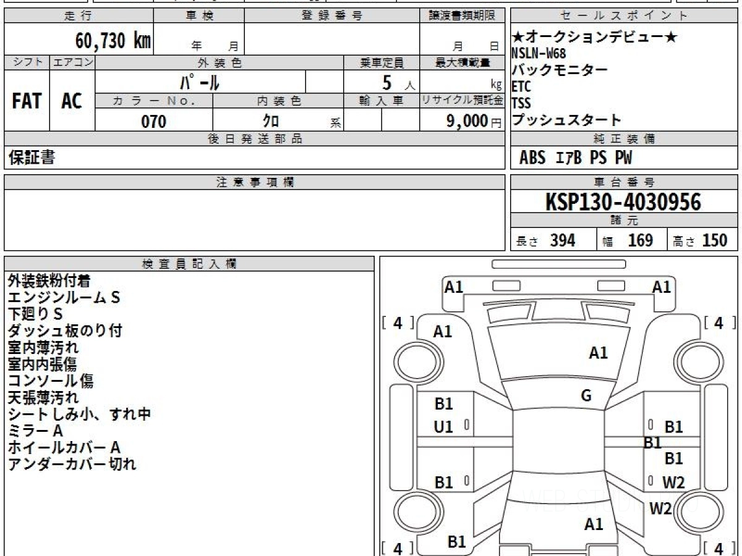The width and height of the screenshot is (742, 556).
Task: Select the 走行 column header
Action: click(x=78, y=16)
